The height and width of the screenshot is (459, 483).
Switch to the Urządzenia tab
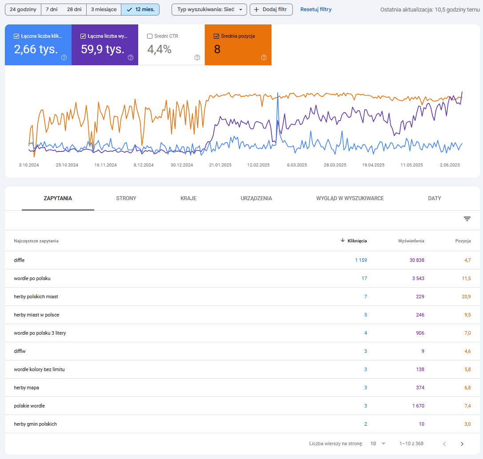coord(256,198)
